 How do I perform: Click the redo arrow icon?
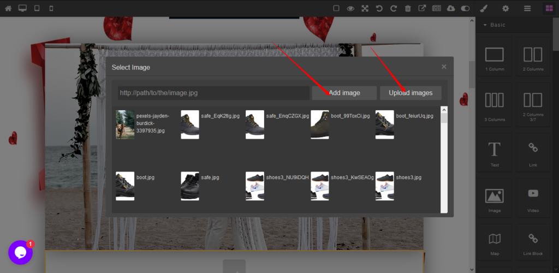pos(393,8)
